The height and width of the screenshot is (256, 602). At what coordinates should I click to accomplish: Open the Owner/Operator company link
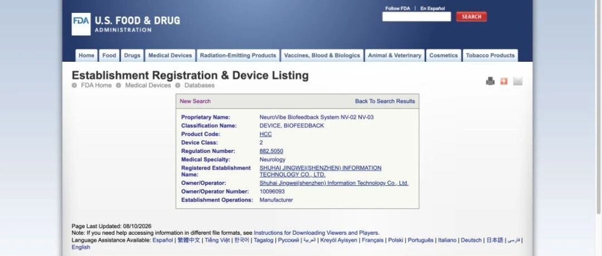(334, 183)
